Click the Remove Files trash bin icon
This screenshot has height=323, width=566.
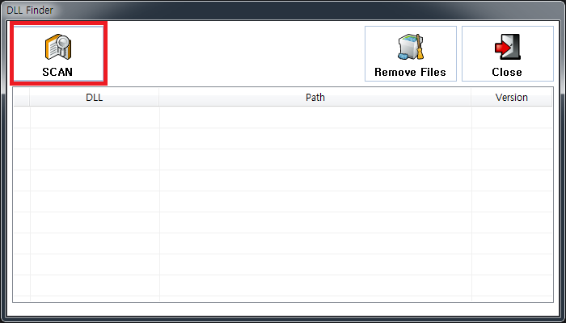click(410, 48)
